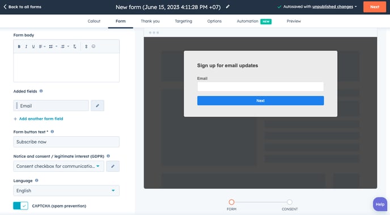The height and width of the screenshot is (215, 390).
Task: Insert a link via editor toolbar
Action: tap(86, 47)
